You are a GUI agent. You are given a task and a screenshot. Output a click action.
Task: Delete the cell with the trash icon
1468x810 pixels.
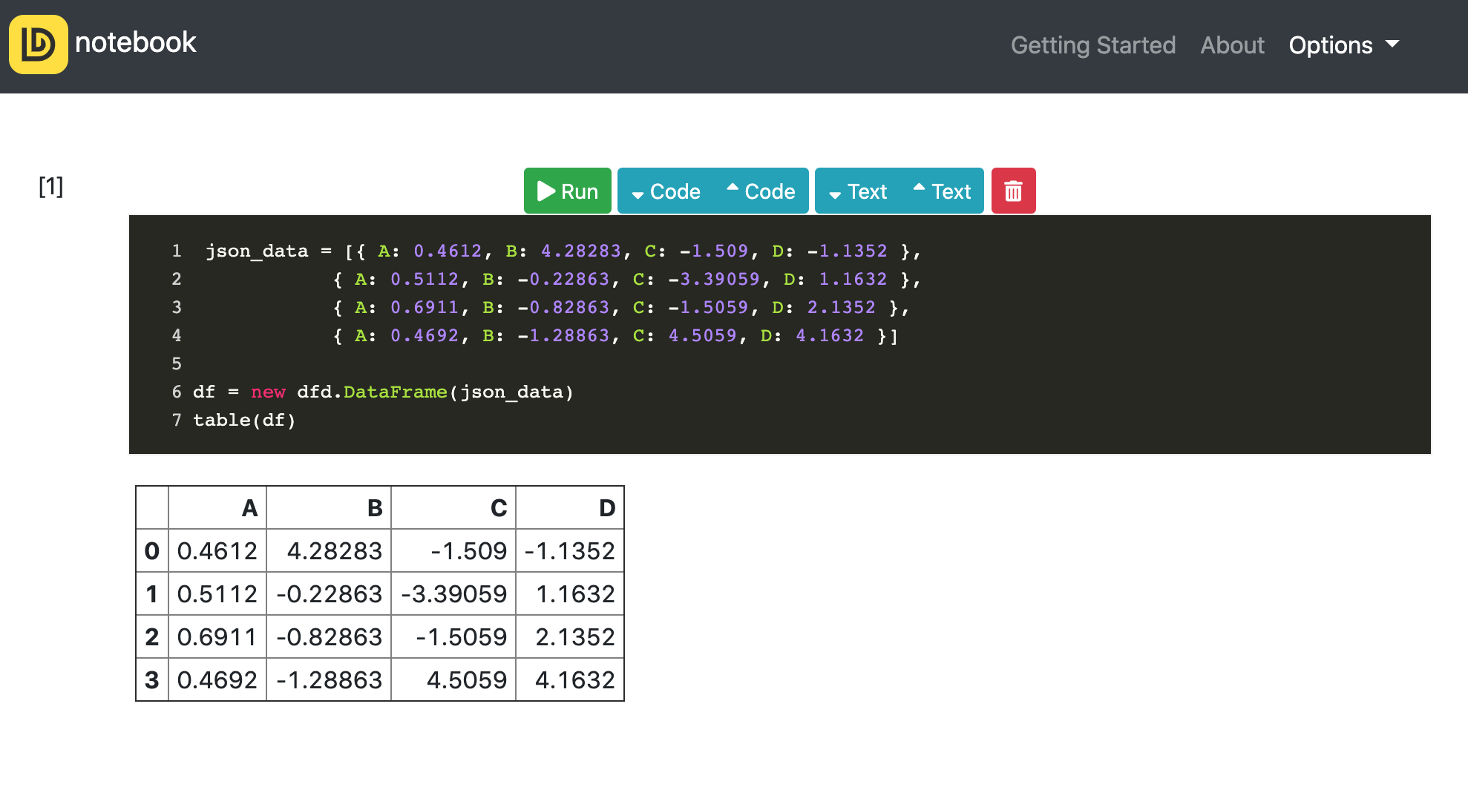click(1013, 191)
